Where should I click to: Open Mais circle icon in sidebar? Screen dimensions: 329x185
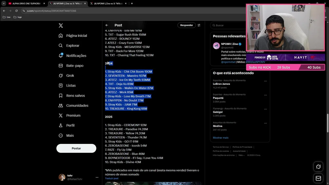click(61, 135)
